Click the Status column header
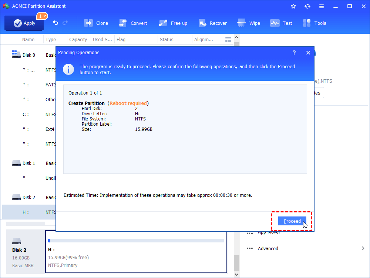The image size is (370, 278). 166,40
